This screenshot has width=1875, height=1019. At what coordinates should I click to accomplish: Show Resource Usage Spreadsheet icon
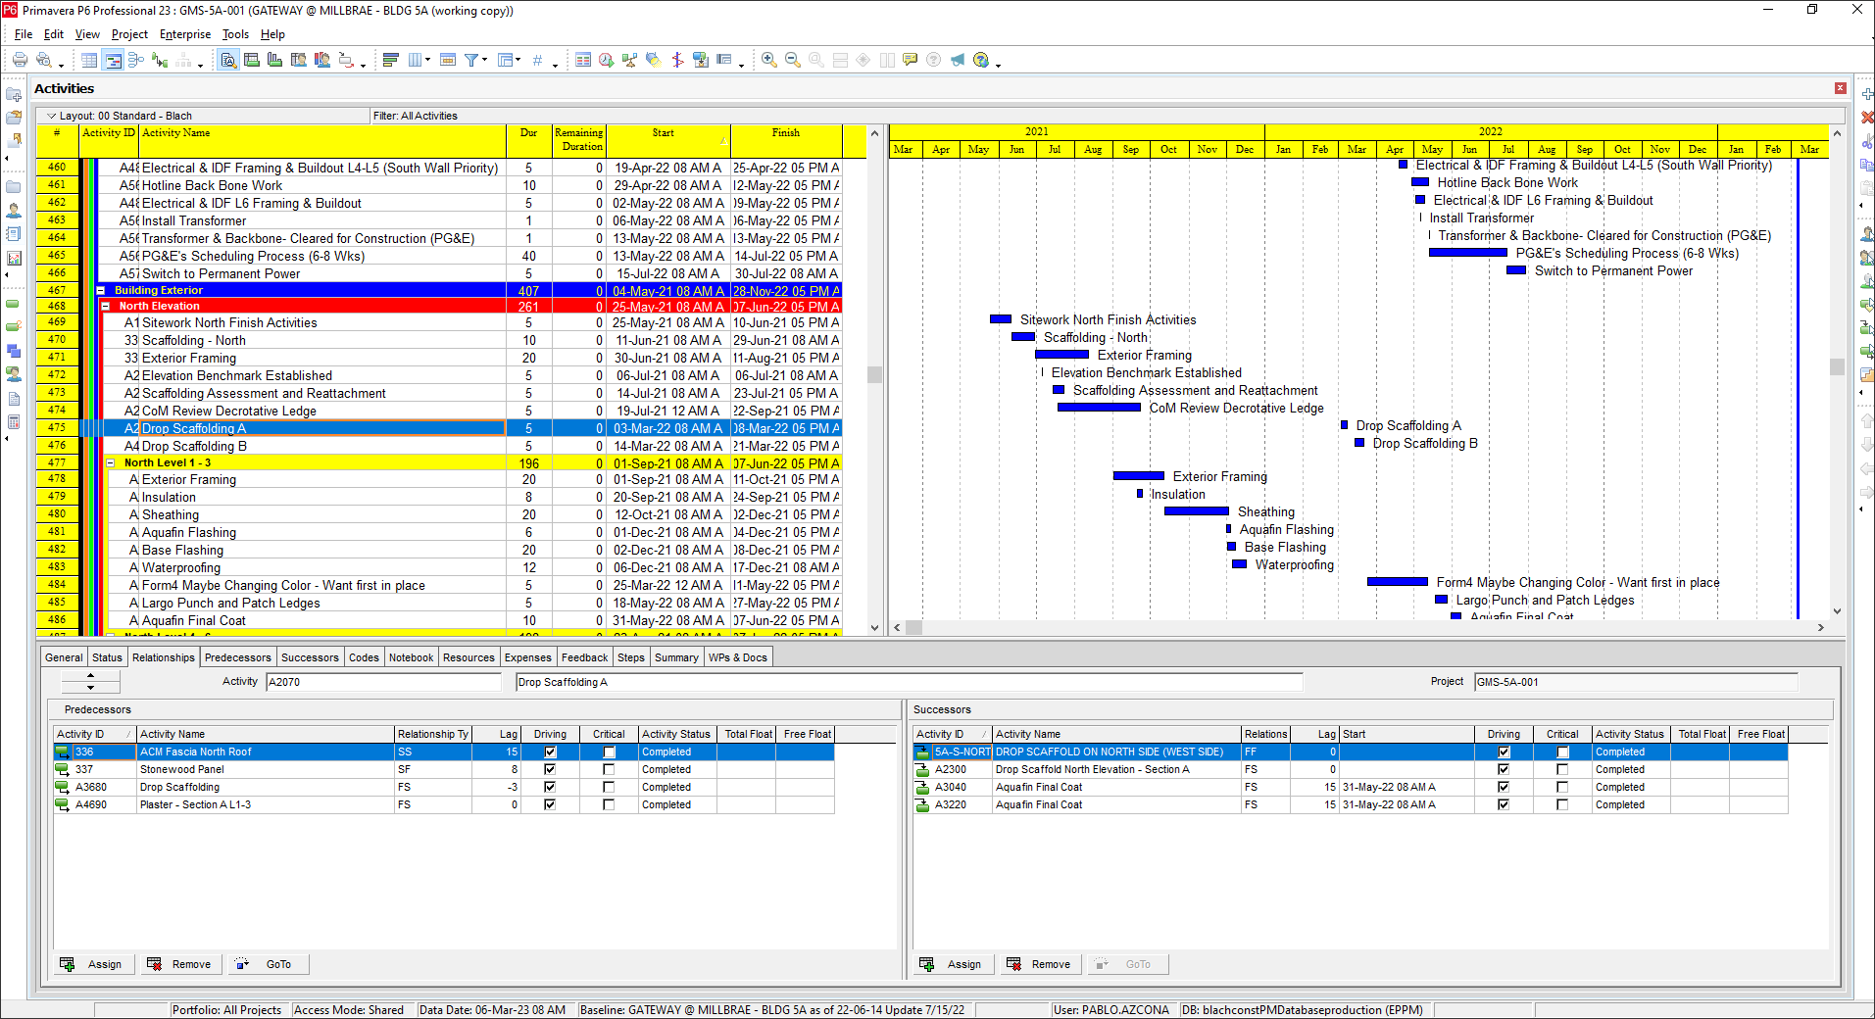coord(299,60)
